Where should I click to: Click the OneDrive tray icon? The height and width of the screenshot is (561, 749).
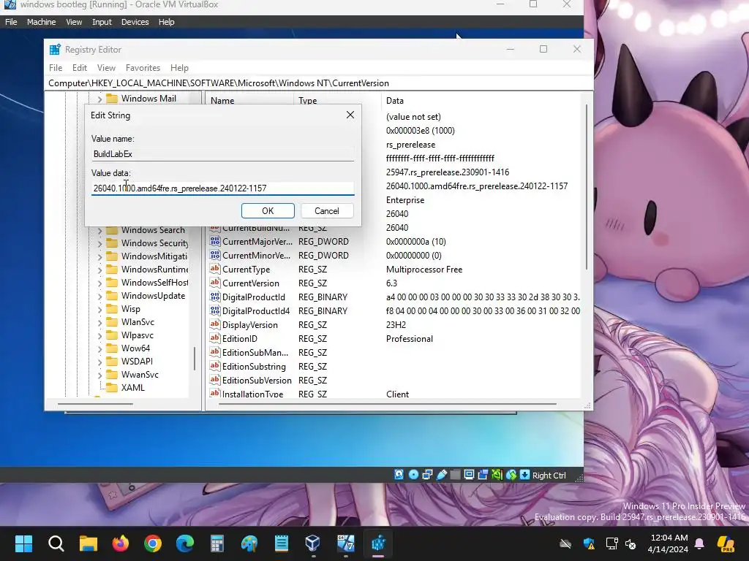(x=565, y=543)
